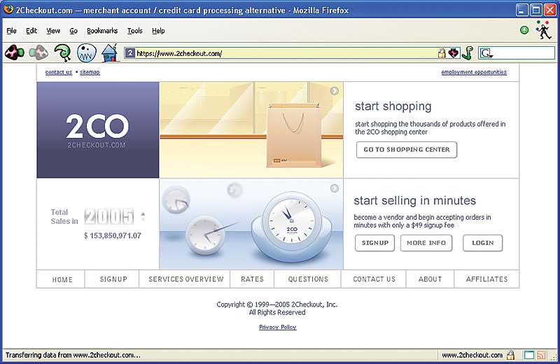The image size is (560, 364).
Task: Open the Go menu
Action: 73,31
